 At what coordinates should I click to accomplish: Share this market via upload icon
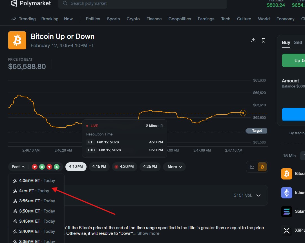pos(253,40)
